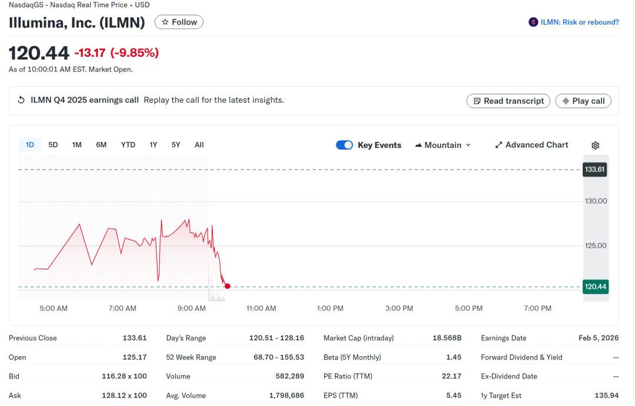Open the ILMN: Risk or rebound link
The width and height of the screenshot is (635, 406).
point(579,22)
